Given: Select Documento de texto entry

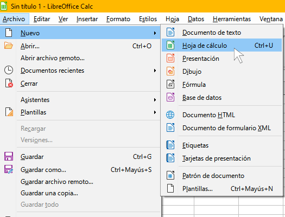Looking at the screenshot, I should 221,33.
